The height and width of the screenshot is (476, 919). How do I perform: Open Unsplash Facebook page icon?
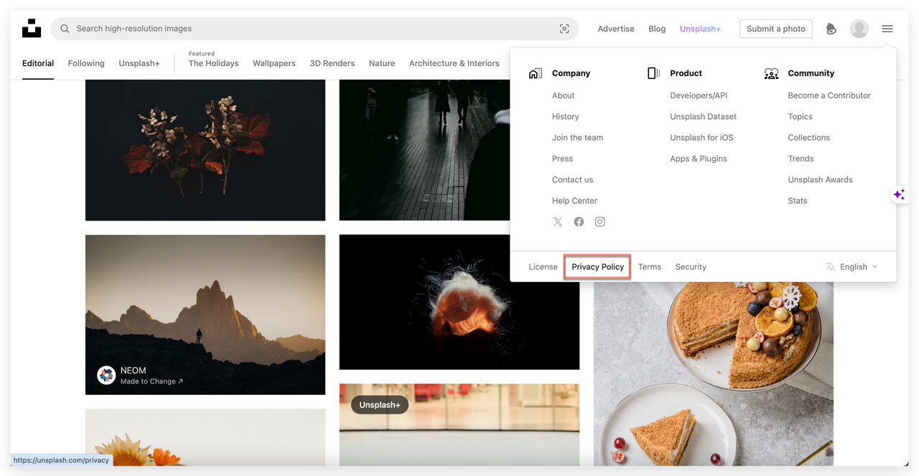coord(579,222)
